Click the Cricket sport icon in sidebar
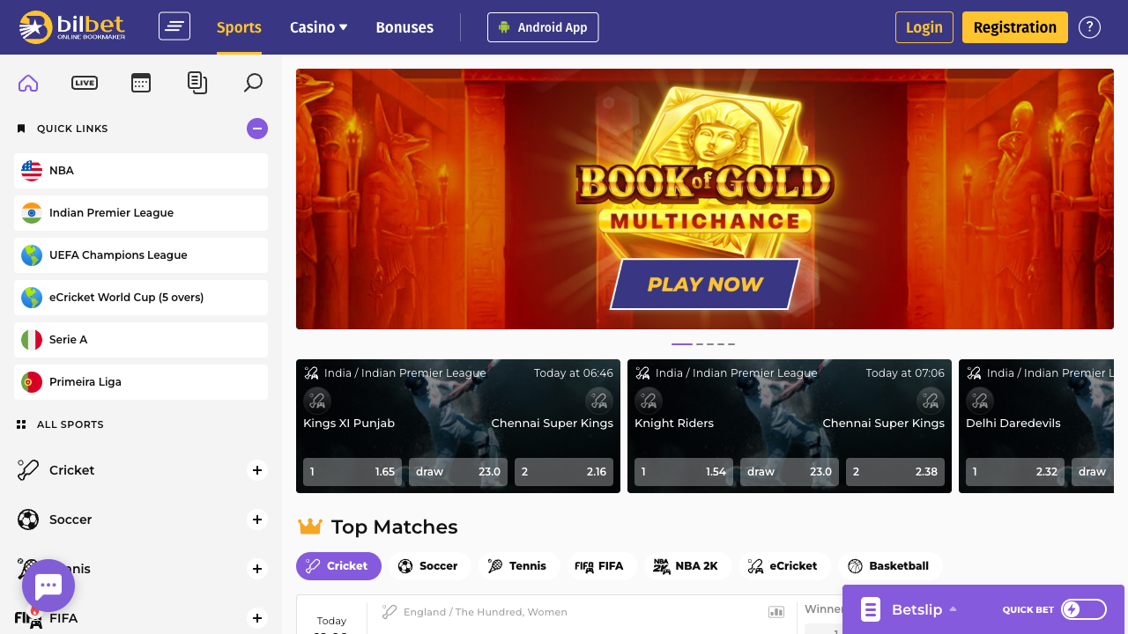This screenshot has height=634, width=1128. click(28, 470)
